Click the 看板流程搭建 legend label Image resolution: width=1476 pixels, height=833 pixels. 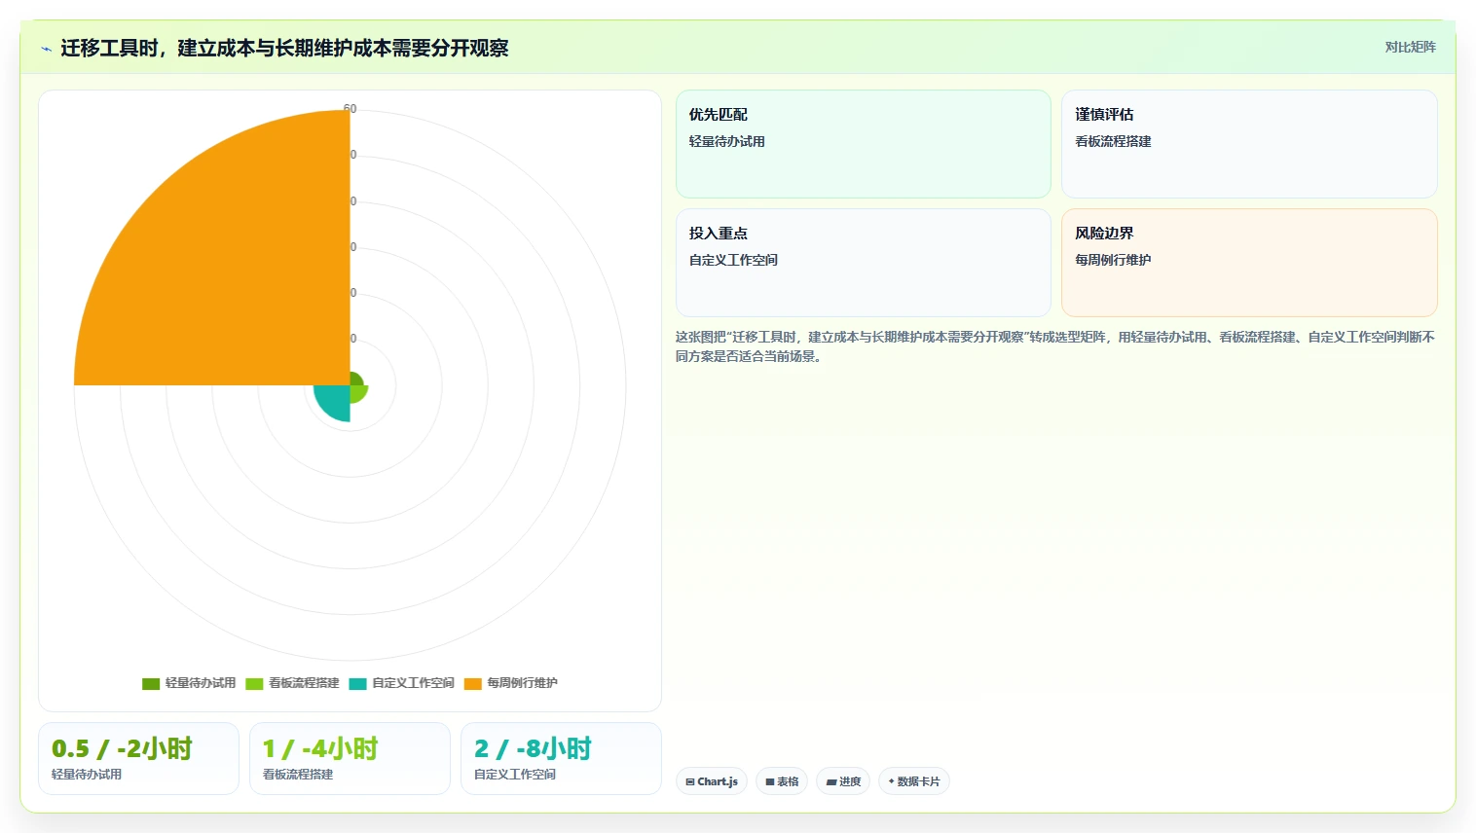[304, 683]
